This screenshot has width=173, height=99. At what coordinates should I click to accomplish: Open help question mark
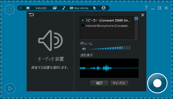click(x=146, y=8)
